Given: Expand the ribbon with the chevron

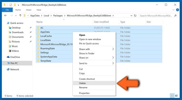Looking at the screenshot, I should (173, 10).
